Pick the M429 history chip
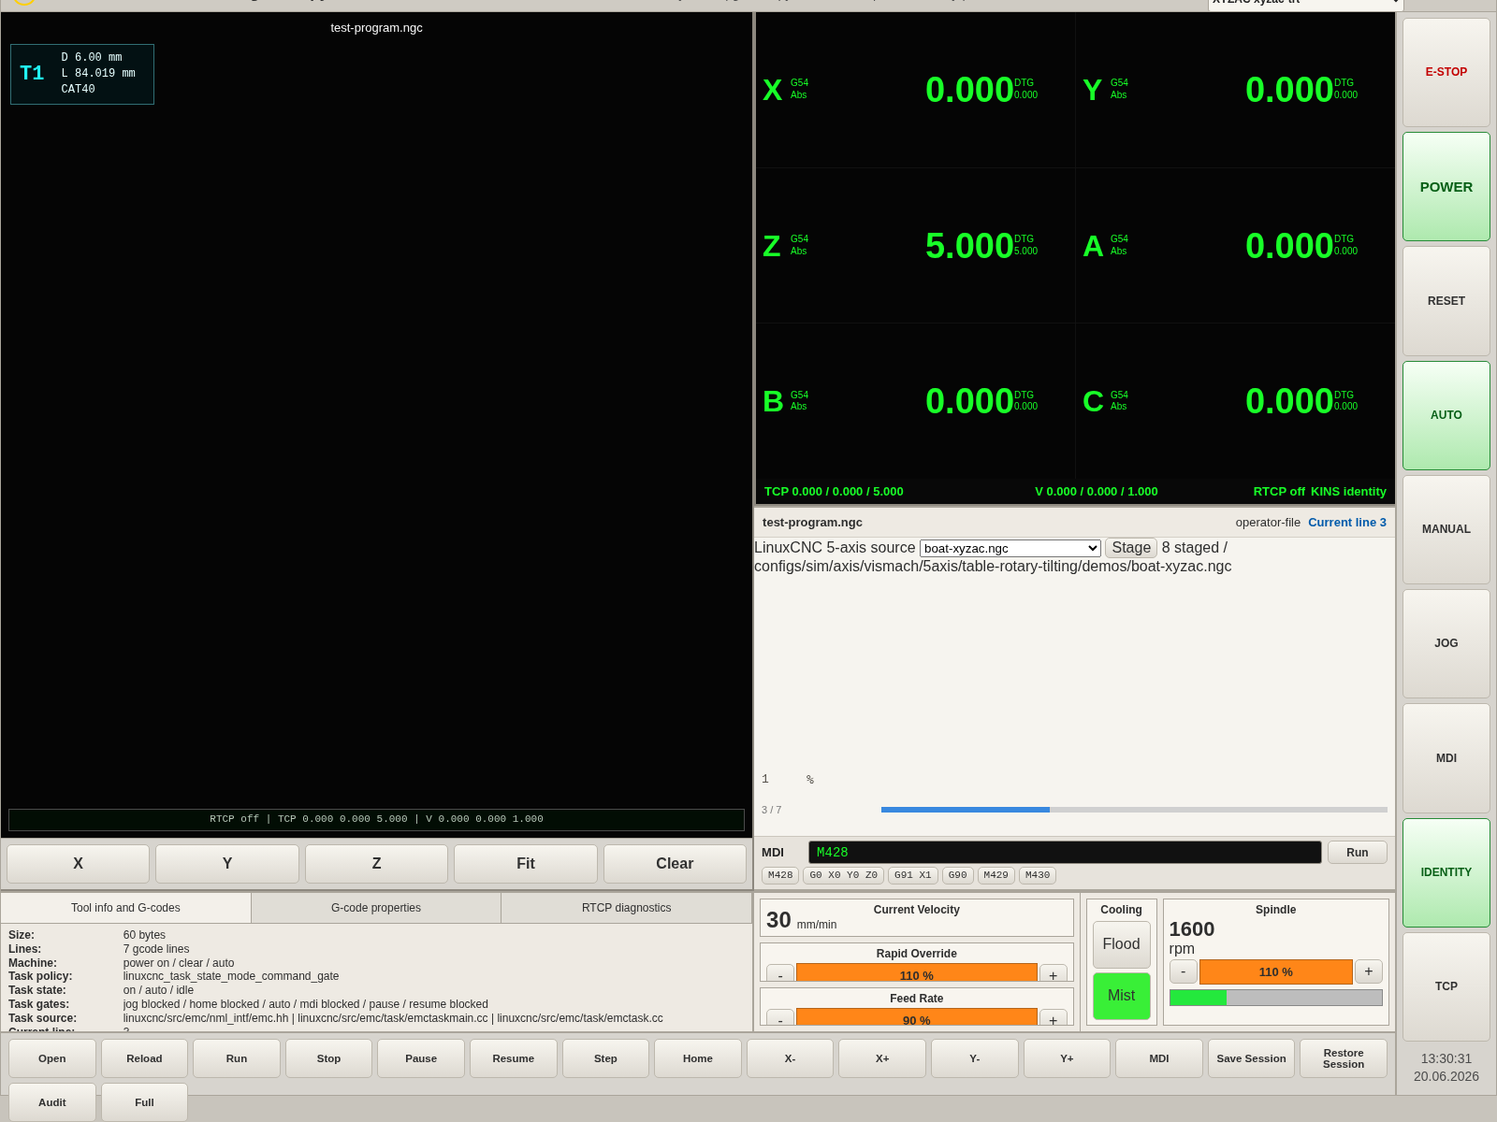1497x1122 pixels. click(x=996, y=875)
